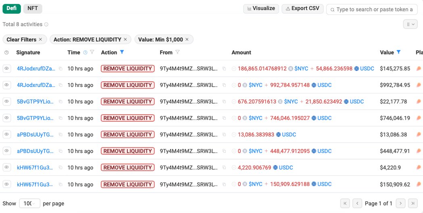Open signature aPBDsUUyTG in the $13,086.38 row
Screen dimensions: 423x213
(35, 134)
